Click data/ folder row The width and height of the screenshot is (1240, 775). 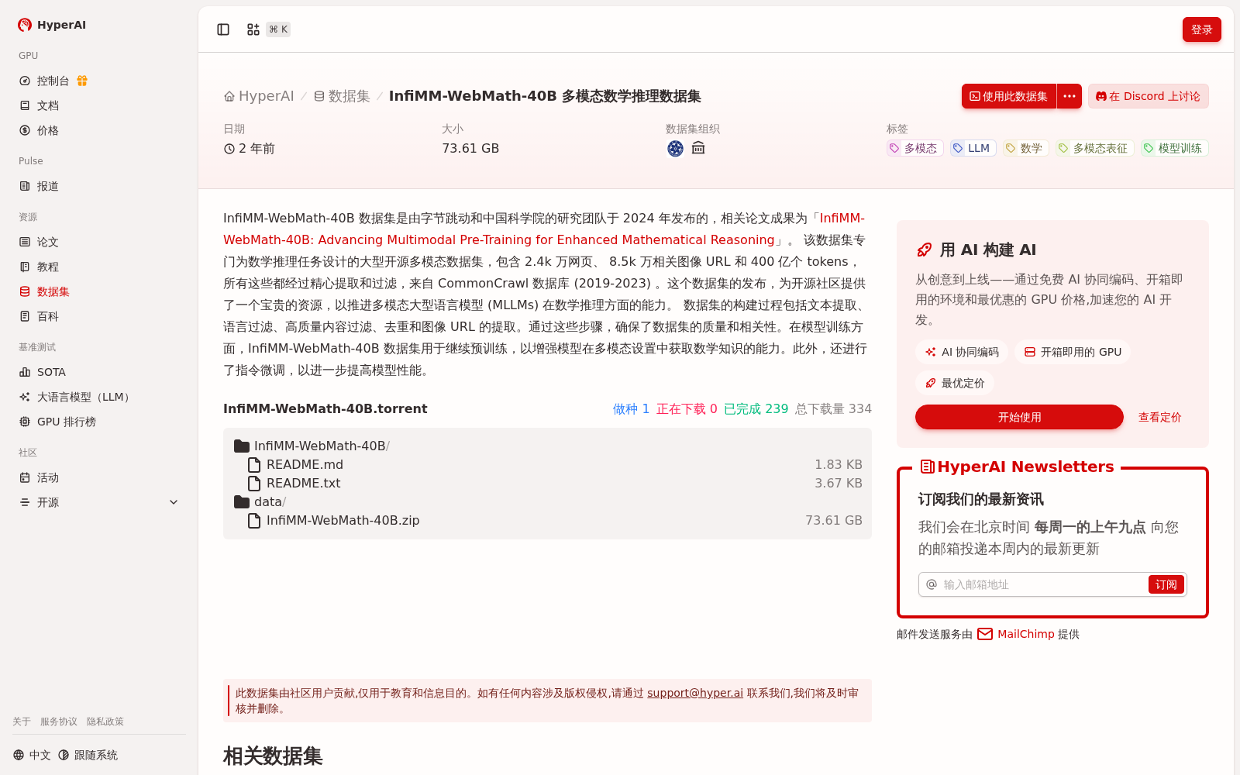547,502
